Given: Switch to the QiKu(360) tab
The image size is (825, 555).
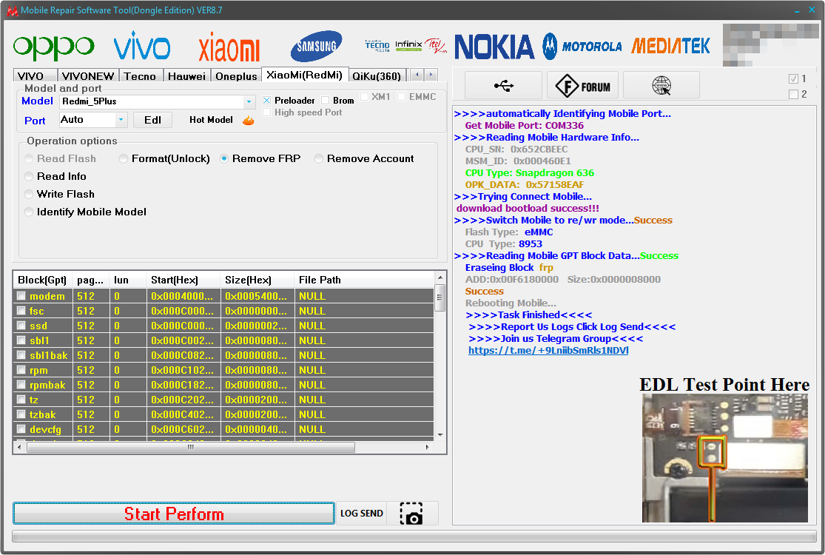Looking at the screenshot, I should click(x=377, y=76).
